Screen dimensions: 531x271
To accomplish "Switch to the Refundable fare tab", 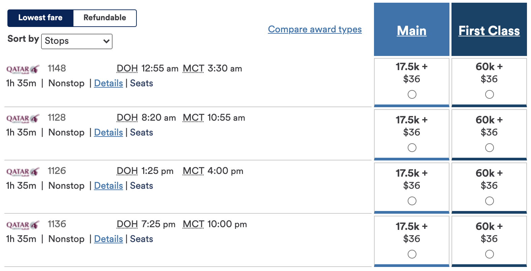I will click(x=105, y=18).
